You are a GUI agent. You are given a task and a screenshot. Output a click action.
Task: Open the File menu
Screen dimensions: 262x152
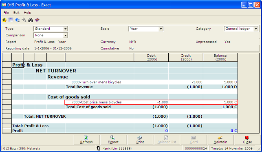click(x=6, y=13)
